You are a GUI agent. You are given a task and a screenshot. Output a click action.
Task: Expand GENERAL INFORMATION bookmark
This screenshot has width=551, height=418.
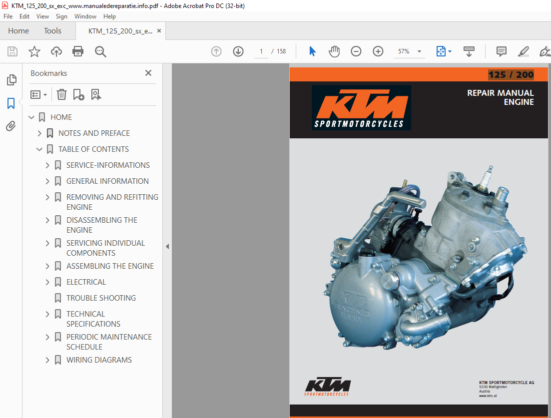[47, 181]
